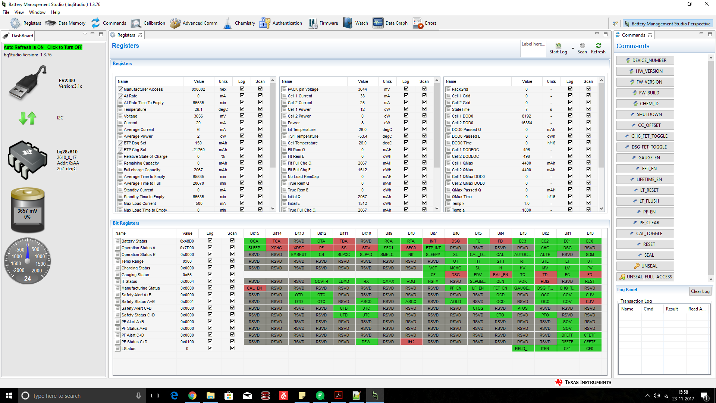This screenshot has height=403, width=716.
Task: Toggle Scan checkbox for PACK pin voltage
Action: [424, 89]
